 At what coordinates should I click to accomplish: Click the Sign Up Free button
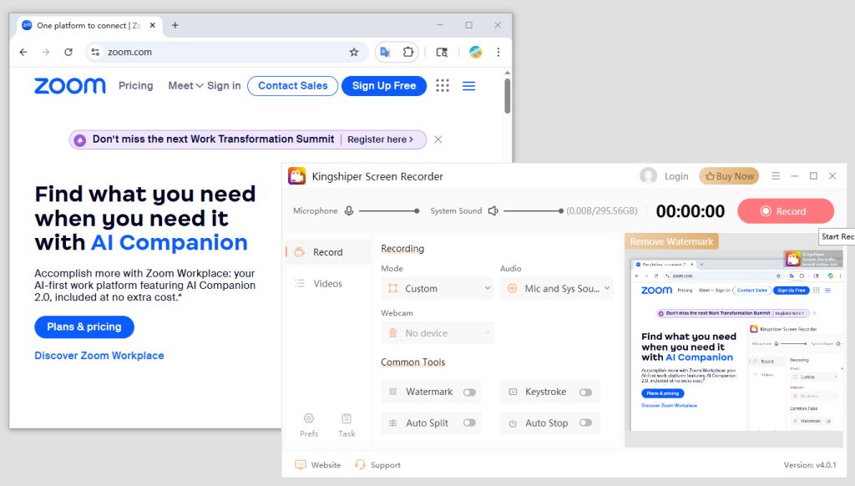tap(384, 86)
